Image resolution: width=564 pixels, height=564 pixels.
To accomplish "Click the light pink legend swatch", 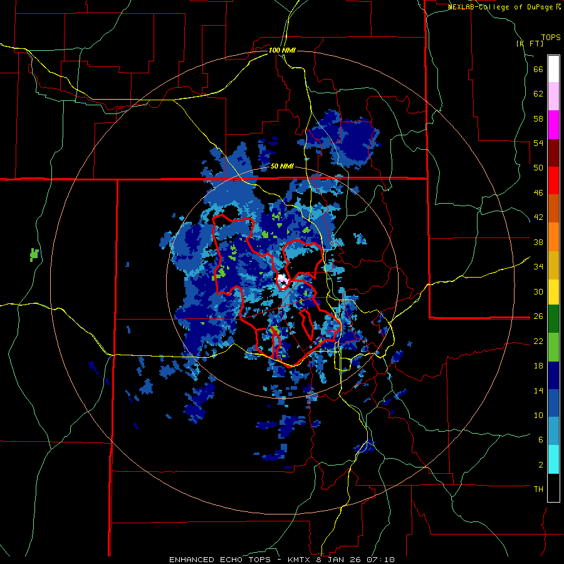I will coord(553,96).
